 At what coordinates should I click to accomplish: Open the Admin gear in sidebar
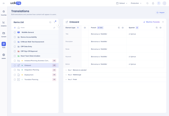pyautogui.click(x=4, y=56)
